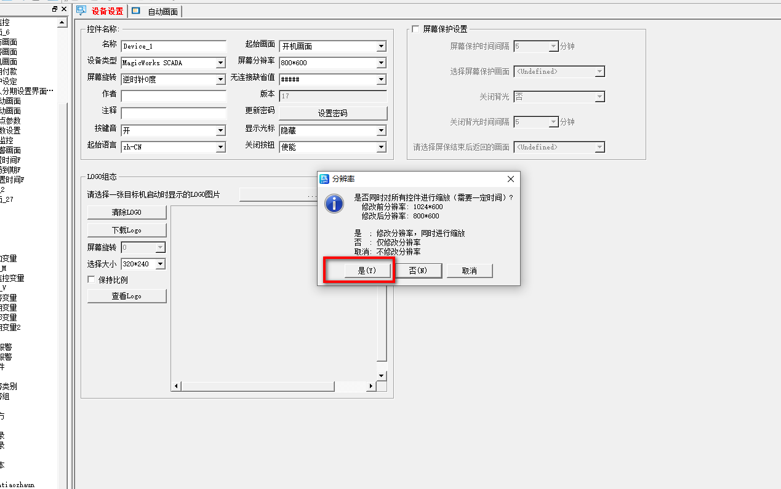Tick the 保持比例 checkbox
Image resolution: width=781 pixels, height=489 pixels.
pyautogui.click(x=92, y=280)
